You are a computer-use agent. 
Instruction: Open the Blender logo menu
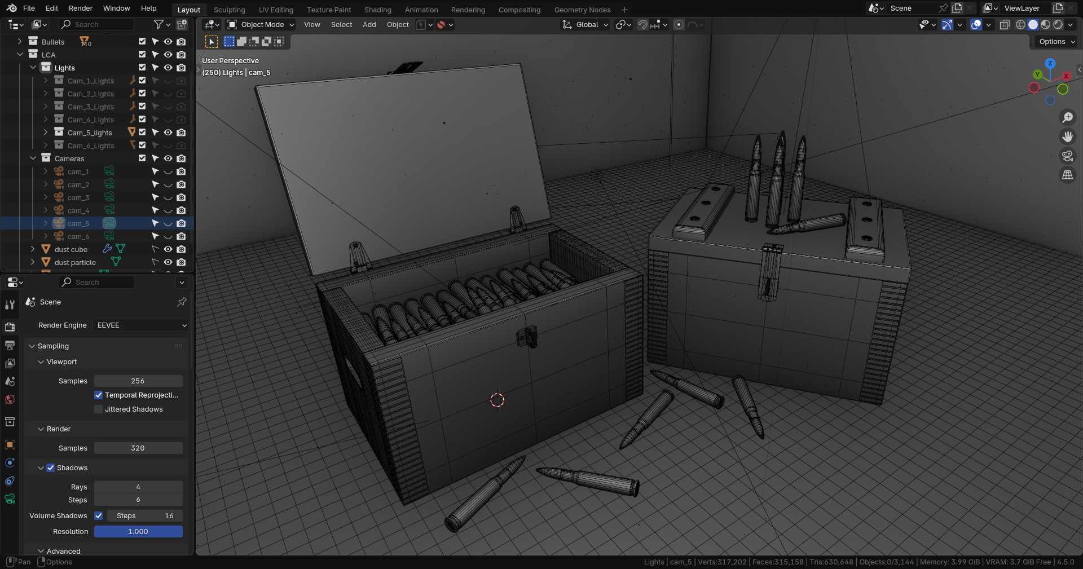click(11, 8)
